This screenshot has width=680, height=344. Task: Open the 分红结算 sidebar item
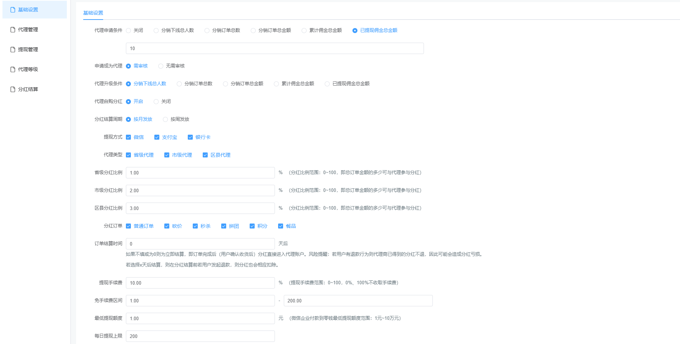[34, 89]
